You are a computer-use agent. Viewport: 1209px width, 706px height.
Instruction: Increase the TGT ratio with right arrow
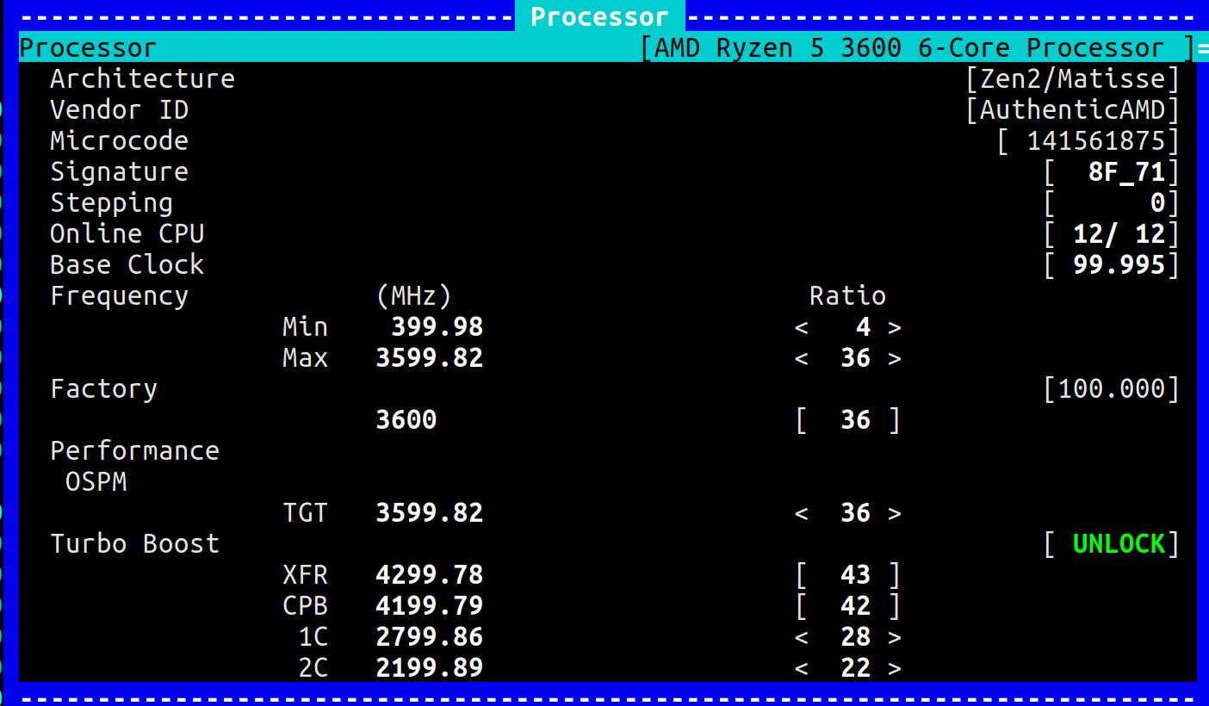click(x=895, y=513)
